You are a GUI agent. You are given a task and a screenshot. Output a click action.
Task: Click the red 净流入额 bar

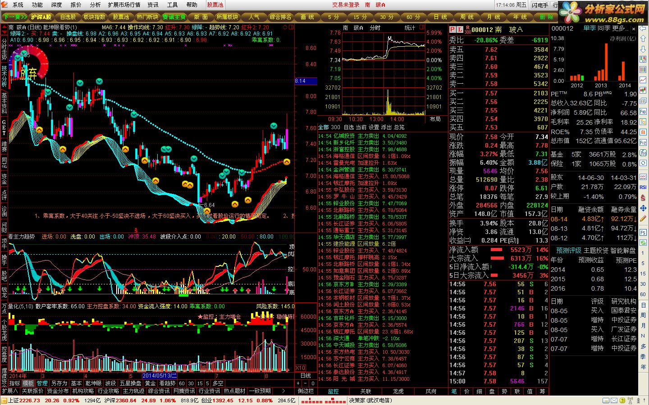[497, 250]
